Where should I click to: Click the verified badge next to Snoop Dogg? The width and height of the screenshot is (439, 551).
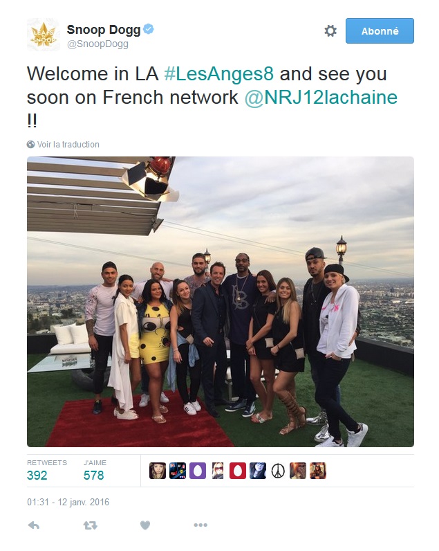coord(149,29)
